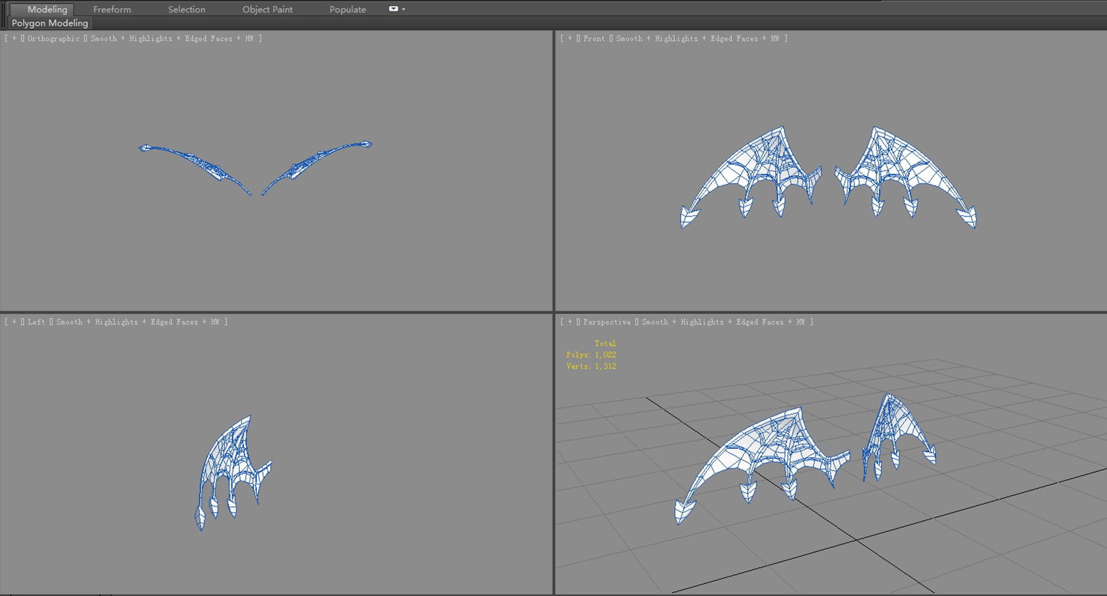Switch to the Object Paint tab

(x=267, y=9)
